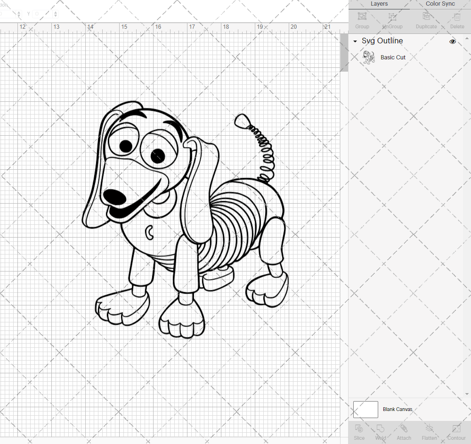Image resolution: width=471 pixels, height=444 pixels.
Task: Open the Contour tool
Action: coord(455,431)
